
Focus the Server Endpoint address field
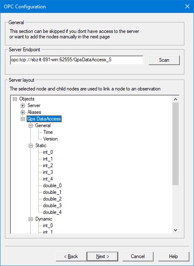77,60
